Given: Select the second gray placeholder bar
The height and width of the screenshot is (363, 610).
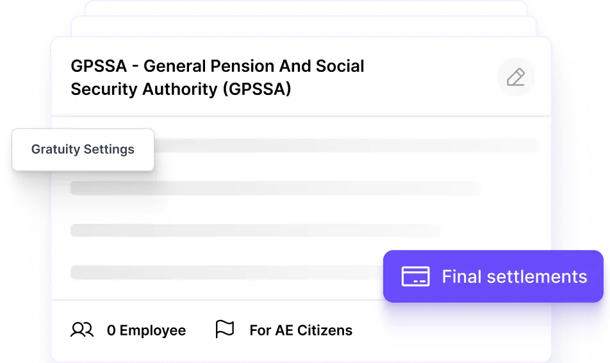Looking at the screenshot, I should coord(276,188).
